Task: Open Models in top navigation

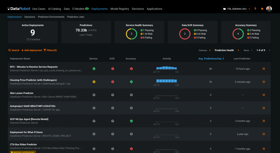Action: [78, 9]
